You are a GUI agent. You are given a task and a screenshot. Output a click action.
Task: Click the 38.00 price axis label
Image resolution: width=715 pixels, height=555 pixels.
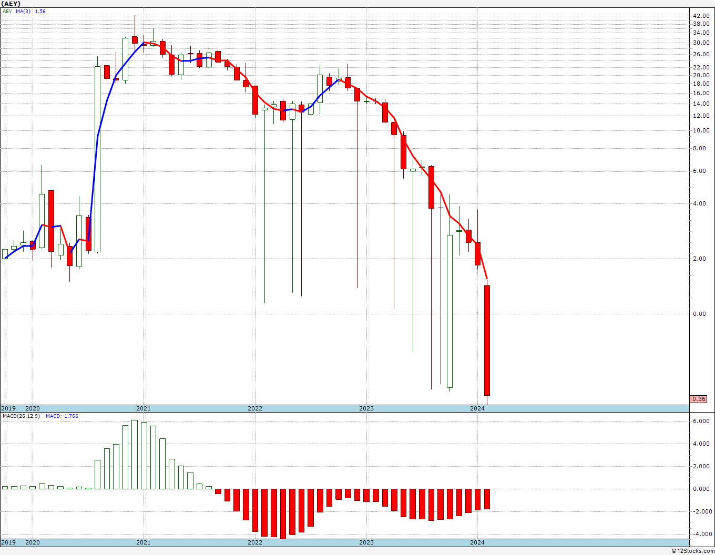click(701, 24)
